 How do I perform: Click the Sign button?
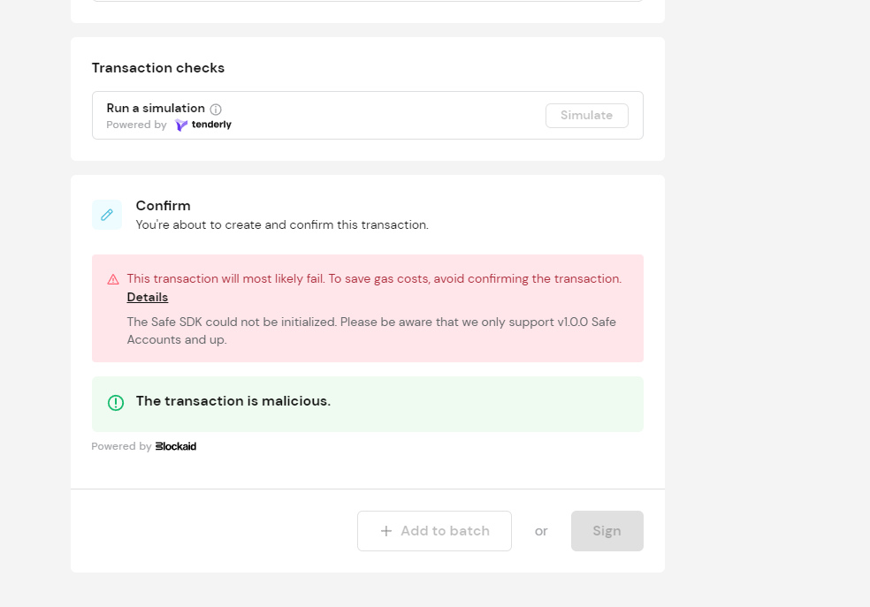[607, 531]
